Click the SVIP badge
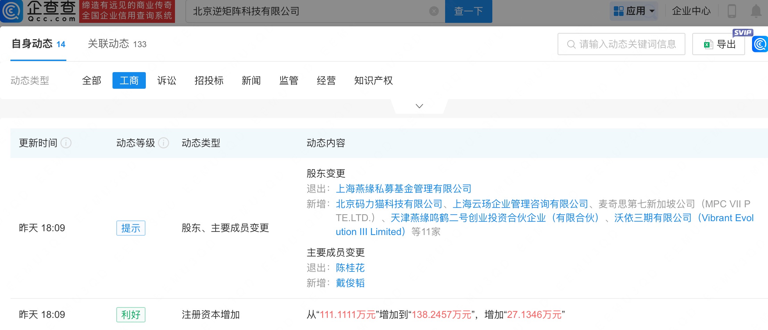Viewport: 768px width, 330px height. tap(743, 33)
